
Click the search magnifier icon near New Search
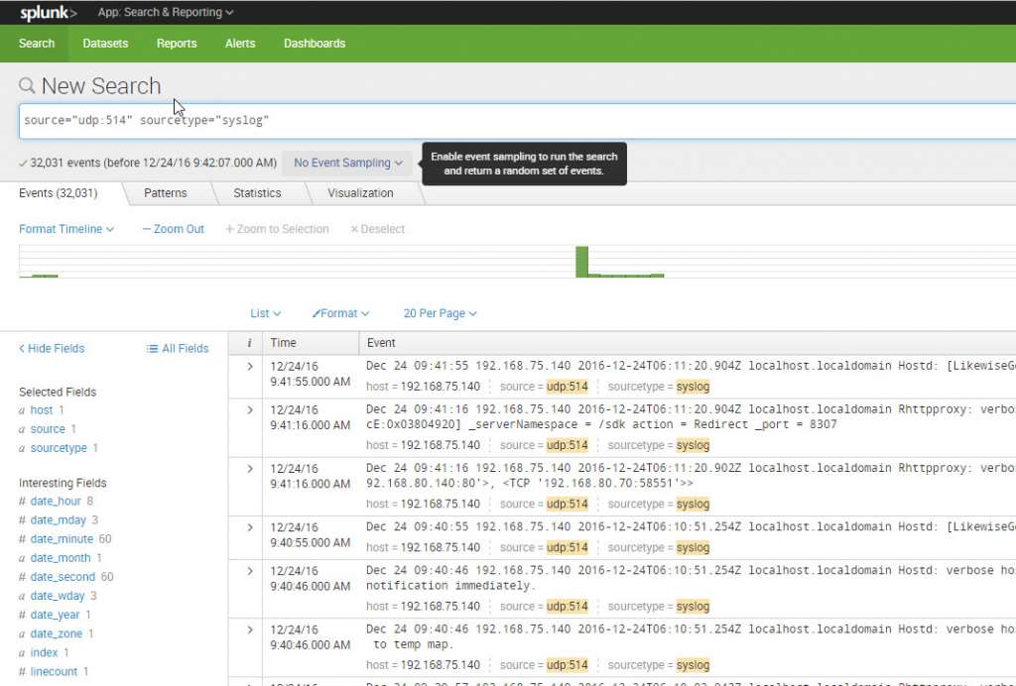tap(28, 86)
